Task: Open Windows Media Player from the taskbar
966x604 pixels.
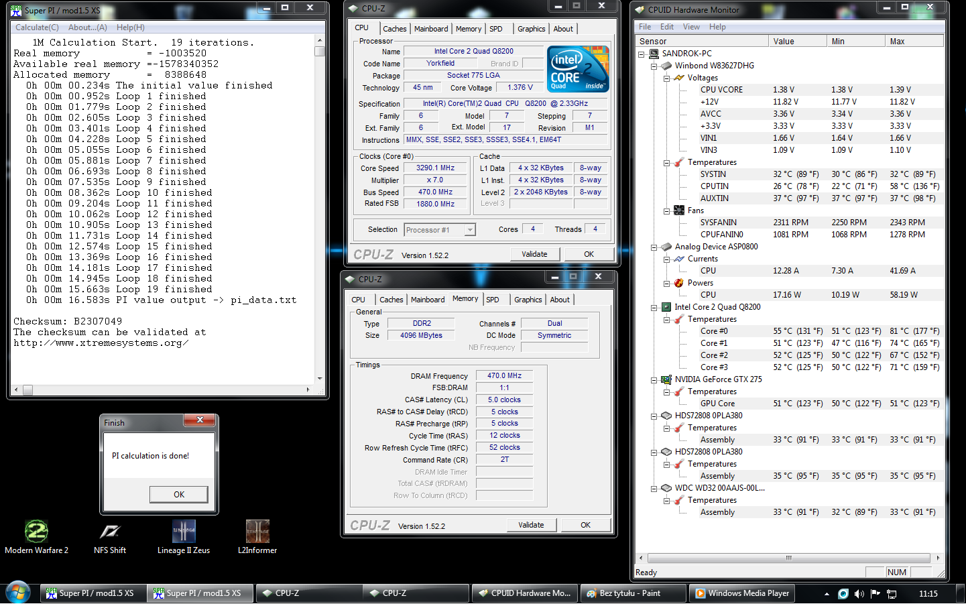Action: (742, 593)
